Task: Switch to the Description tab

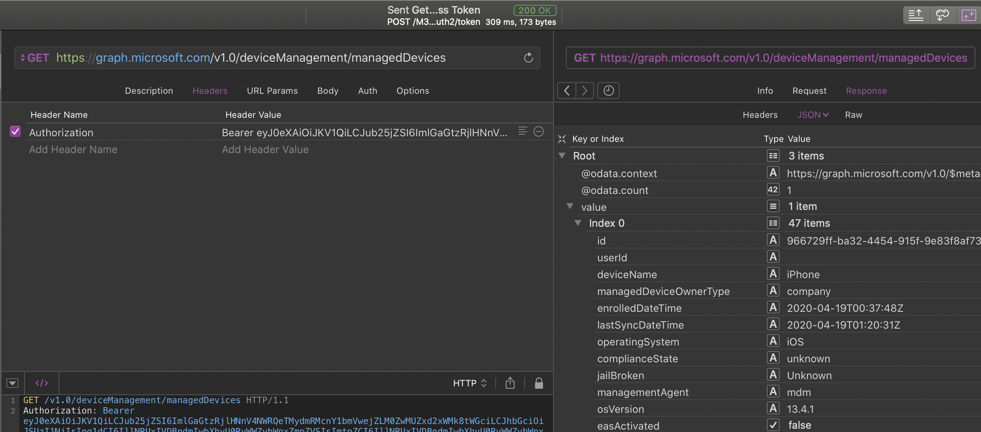Action: (x=149, y=91)
